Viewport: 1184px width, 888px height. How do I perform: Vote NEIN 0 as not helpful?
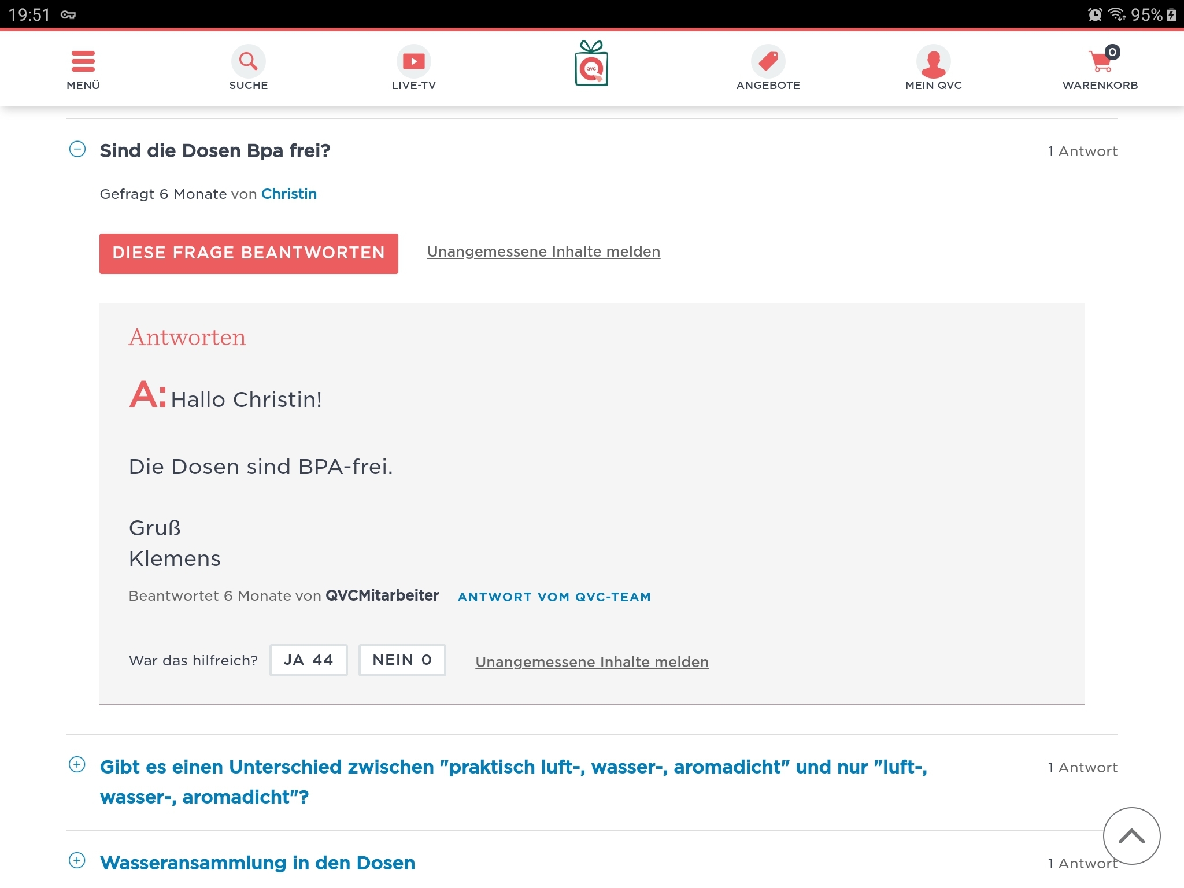coord(402,660)
